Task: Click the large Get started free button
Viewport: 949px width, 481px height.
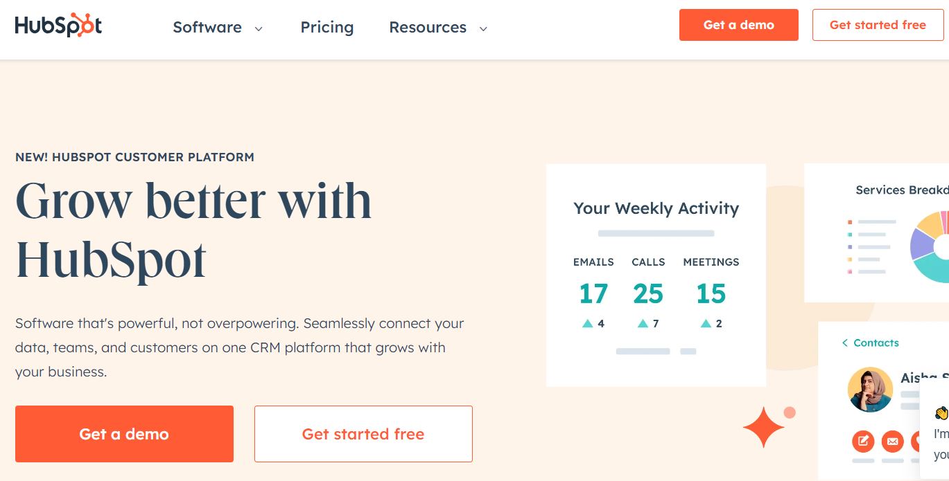Action: click(x=363, y=434)
